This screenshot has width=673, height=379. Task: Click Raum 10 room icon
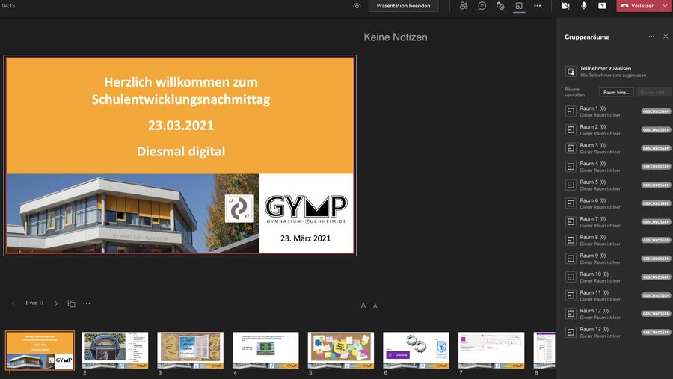coord(571,277)
